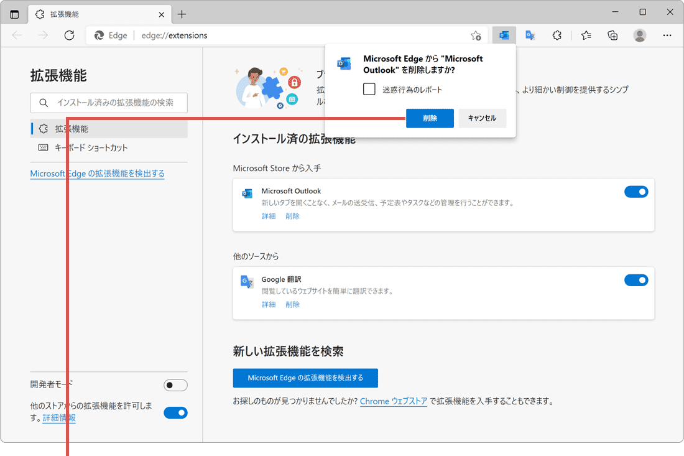Open Settings and more ellipsis menu

(667, 35)
